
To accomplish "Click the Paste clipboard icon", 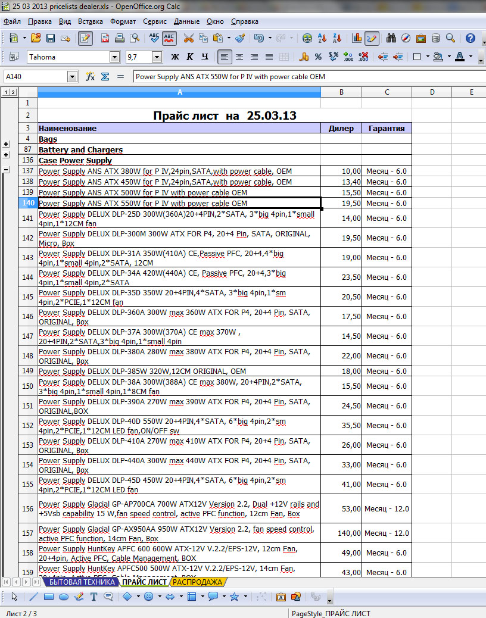I will (x=218, y=38).
